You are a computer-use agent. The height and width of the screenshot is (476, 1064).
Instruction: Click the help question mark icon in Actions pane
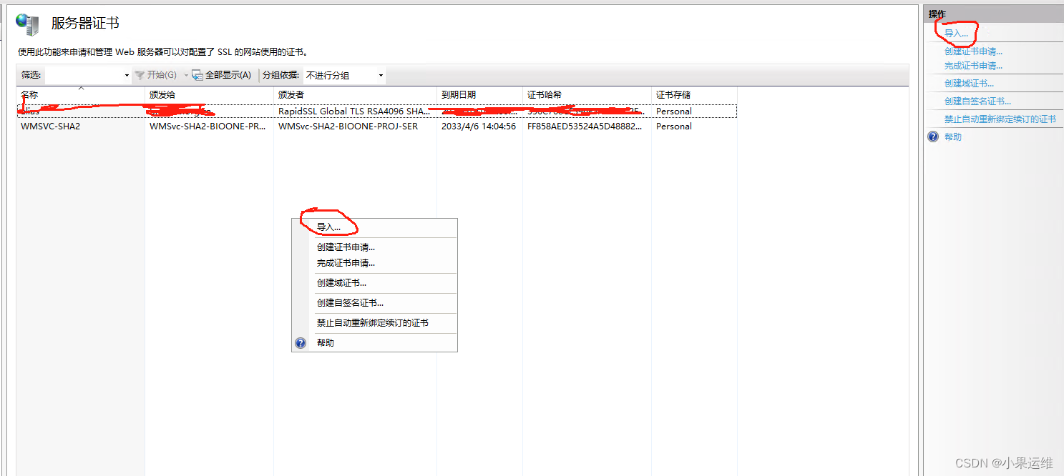click(933, 137)
